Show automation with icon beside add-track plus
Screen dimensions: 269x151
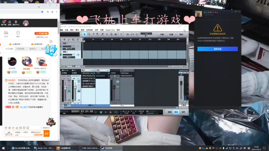pos(69,40)
